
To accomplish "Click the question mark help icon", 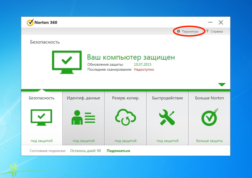I will pos(207,32).
